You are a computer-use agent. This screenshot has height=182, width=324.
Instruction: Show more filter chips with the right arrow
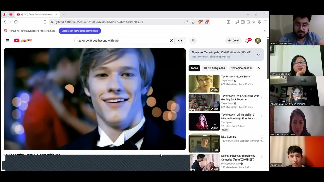[259, 69]
